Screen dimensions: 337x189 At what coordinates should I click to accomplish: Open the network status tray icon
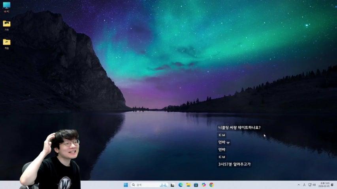(x=309, y=185)
